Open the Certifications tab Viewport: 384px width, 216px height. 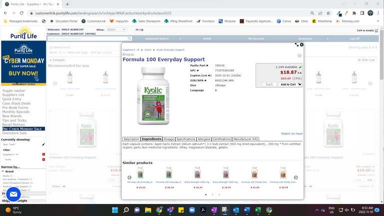[x=222, y=139]
